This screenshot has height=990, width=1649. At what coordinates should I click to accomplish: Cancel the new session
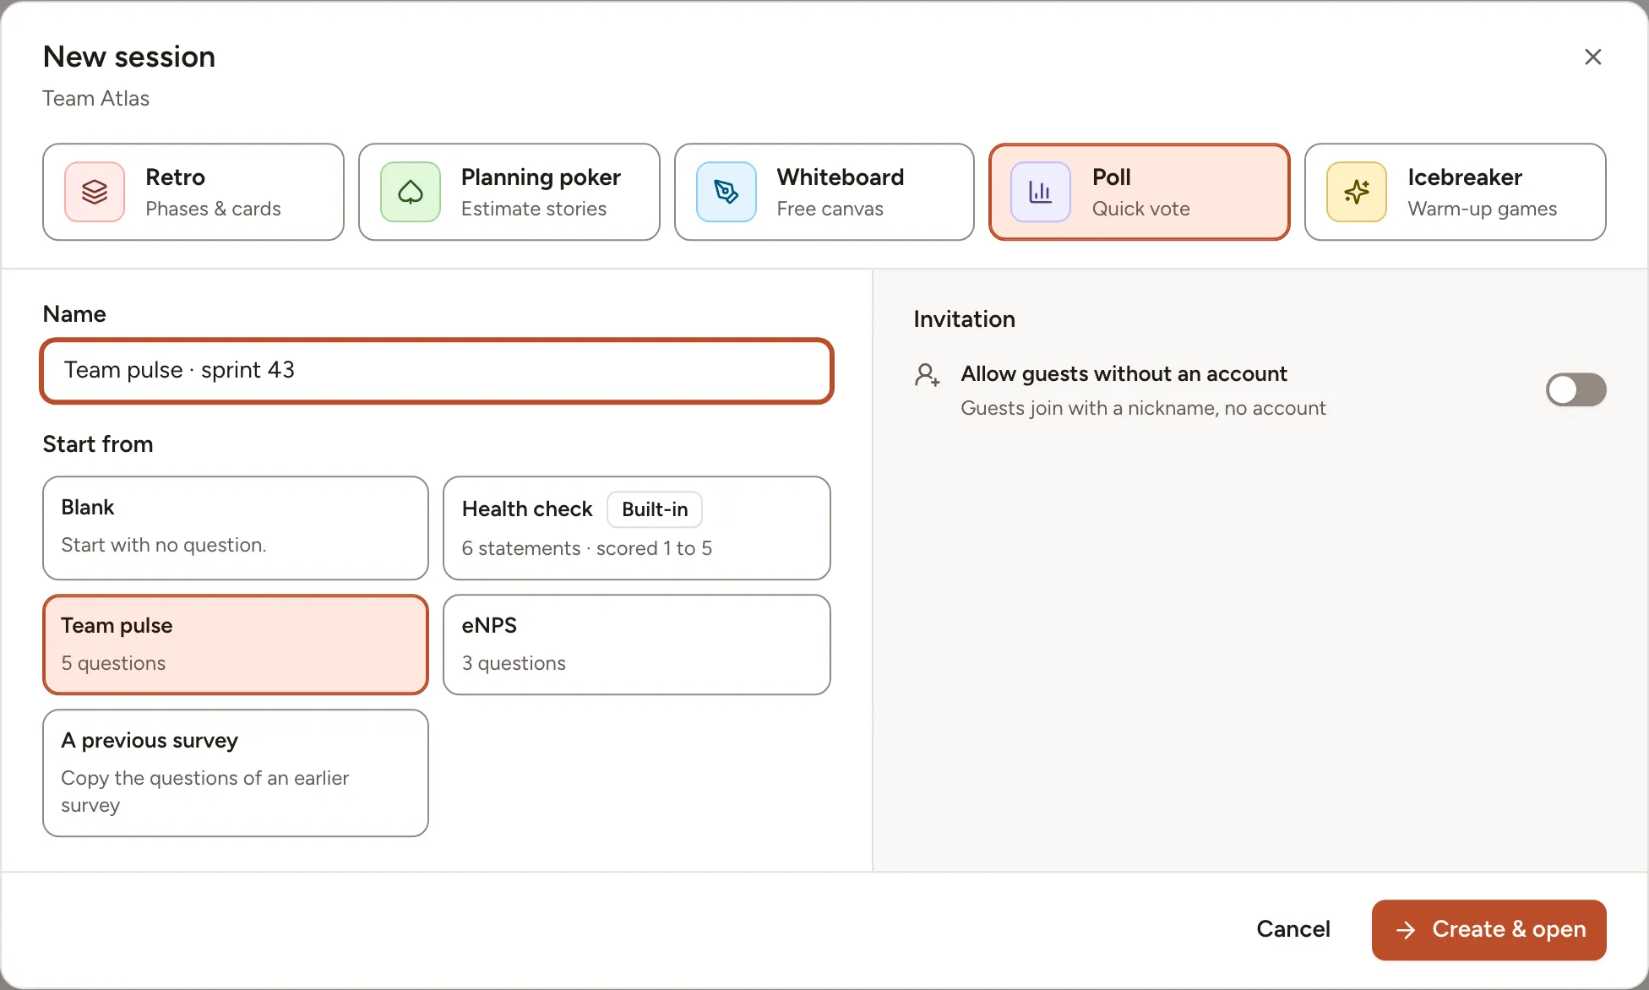click(1293, 929)
